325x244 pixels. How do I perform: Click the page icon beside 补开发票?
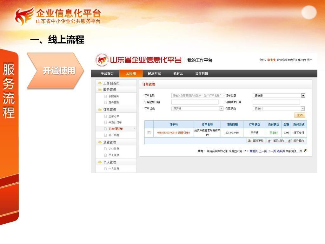click(x=105, y=135)
